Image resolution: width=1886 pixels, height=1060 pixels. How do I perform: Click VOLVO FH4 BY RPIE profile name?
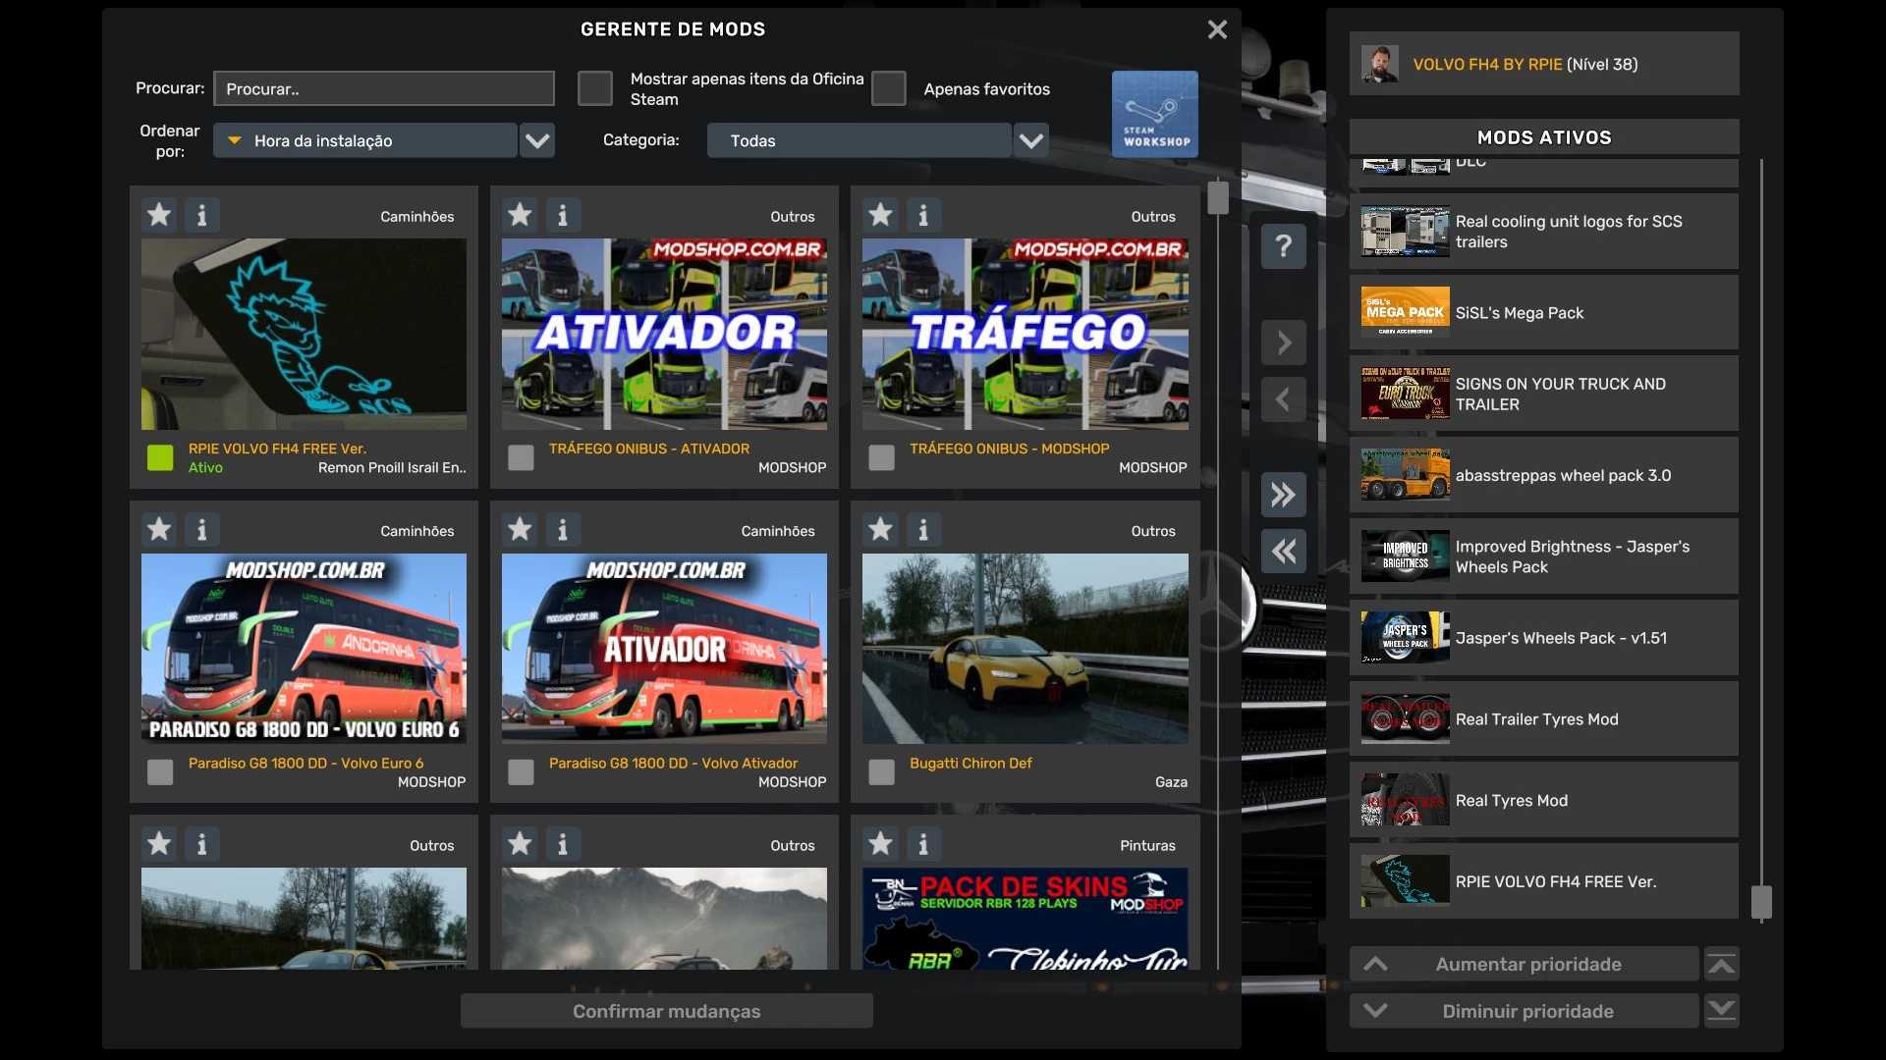(1487, 64)
